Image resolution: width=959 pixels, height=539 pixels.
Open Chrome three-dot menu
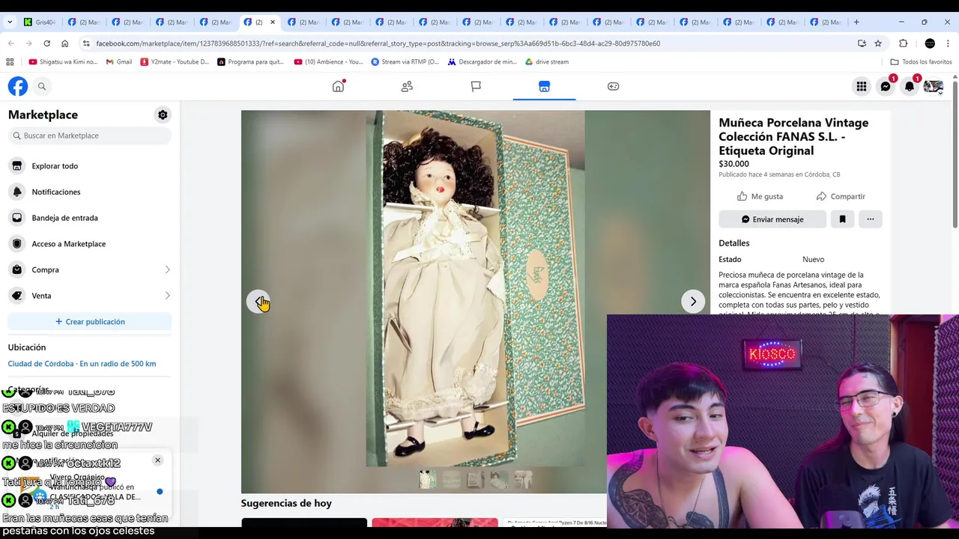click(949, 43)
